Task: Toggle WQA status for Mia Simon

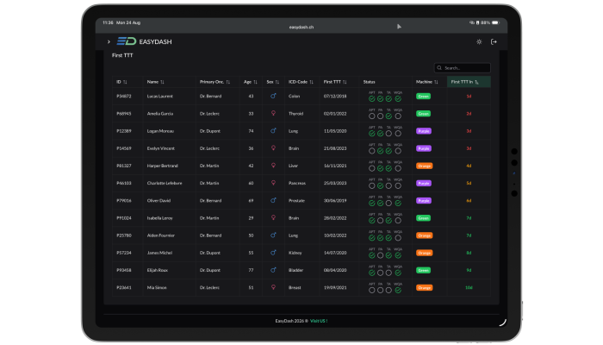Action: coord(398,291)
